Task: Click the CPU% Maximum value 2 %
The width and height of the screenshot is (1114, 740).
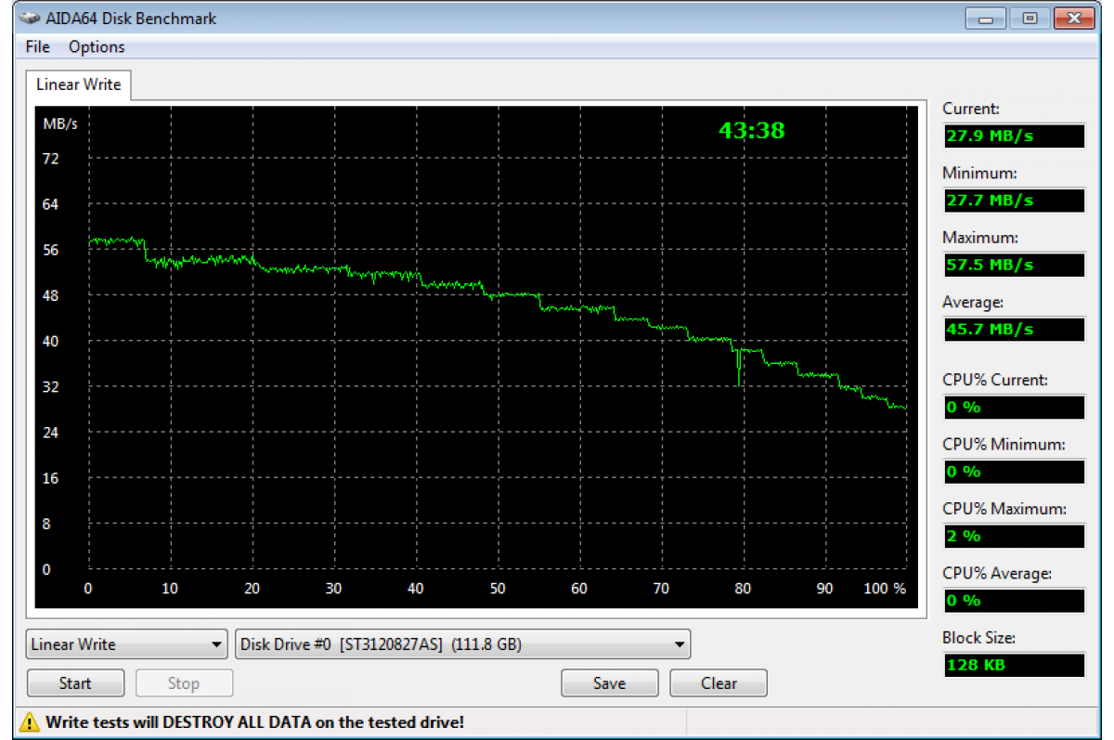Action: (x=1014, y=537)
